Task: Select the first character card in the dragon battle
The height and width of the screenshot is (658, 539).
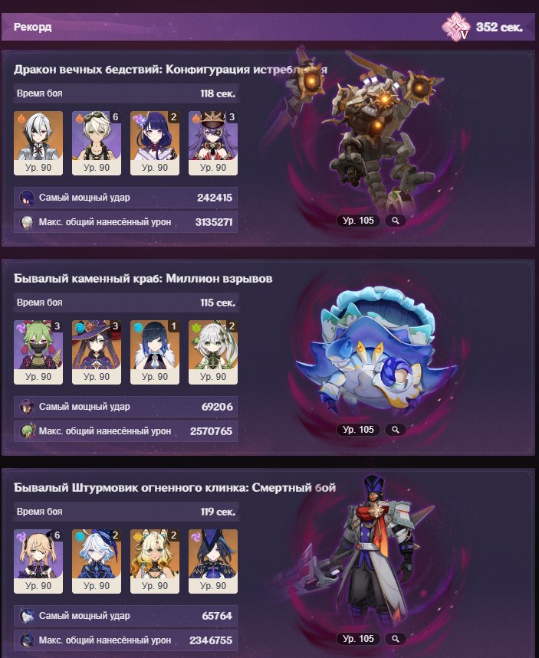Action: tap(38, 143)
